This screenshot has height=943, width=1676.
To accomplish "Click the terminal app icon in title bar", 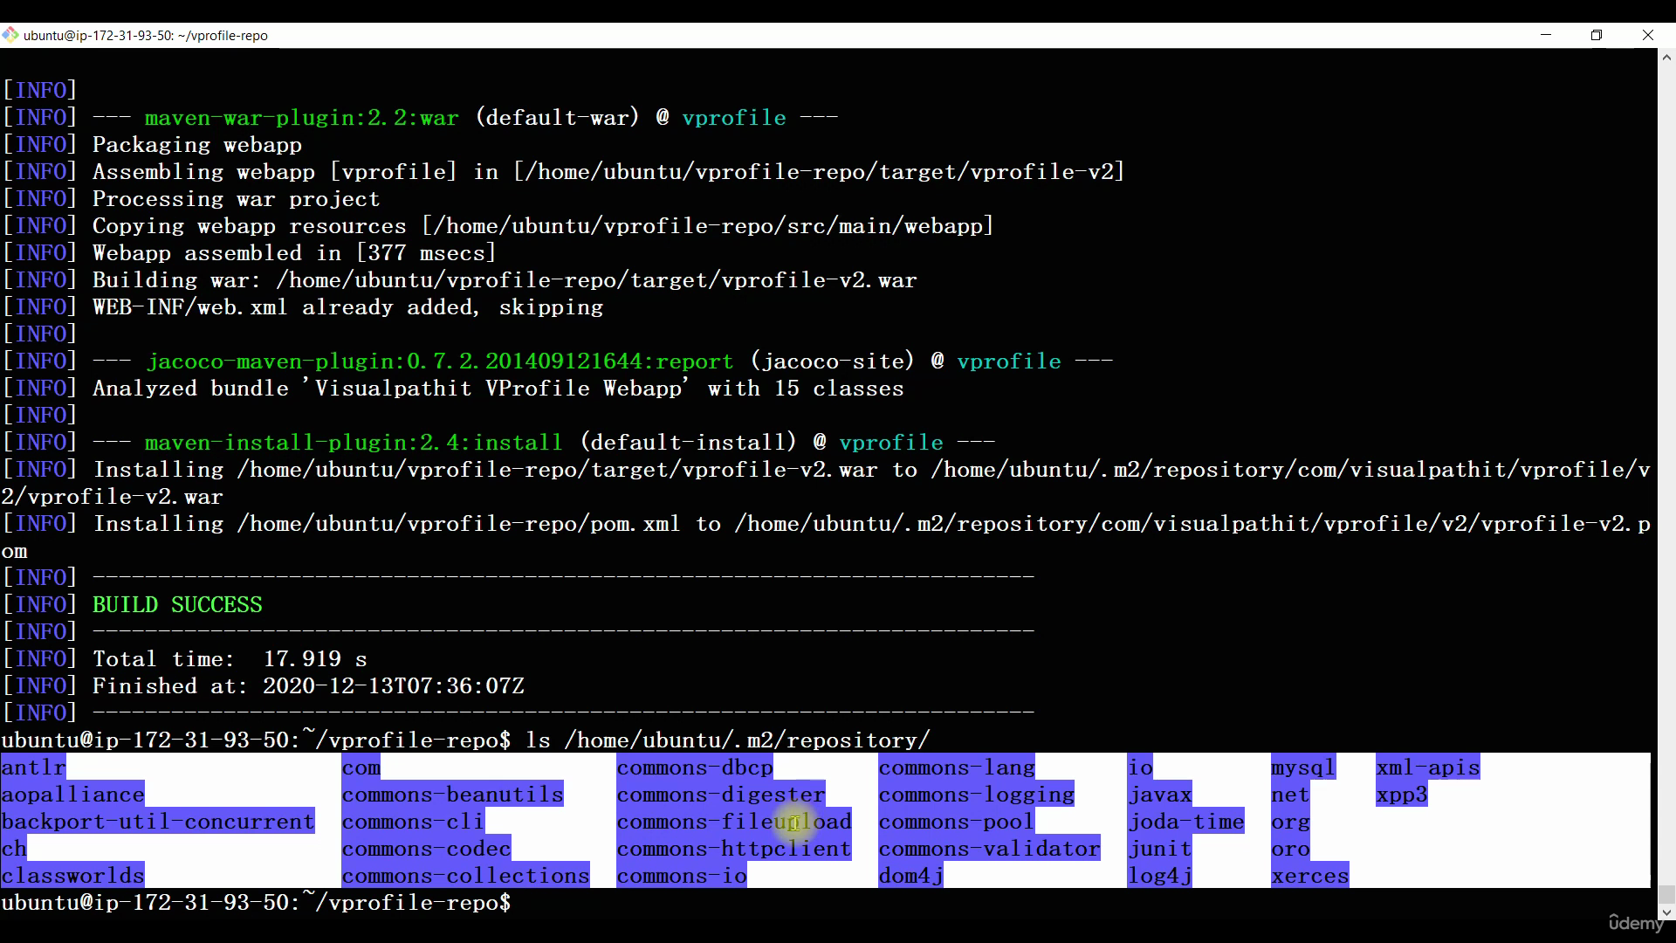I will coord(10,35).
